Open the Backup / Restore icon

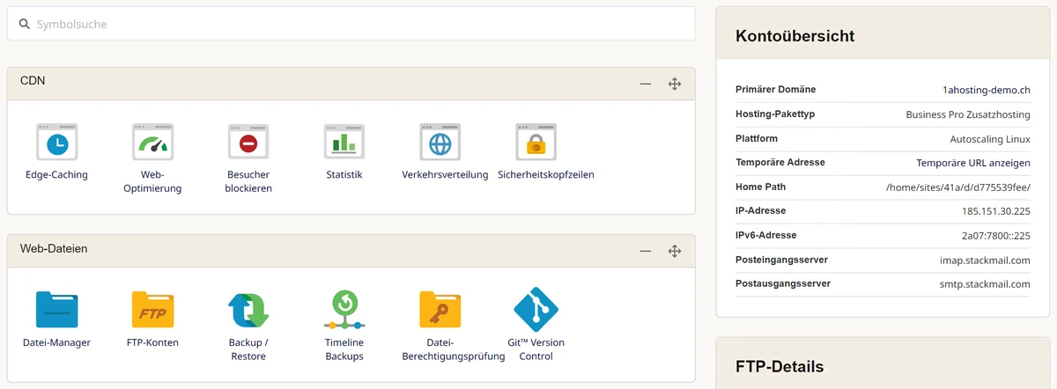pyautogui.click(x=248, y=310)
